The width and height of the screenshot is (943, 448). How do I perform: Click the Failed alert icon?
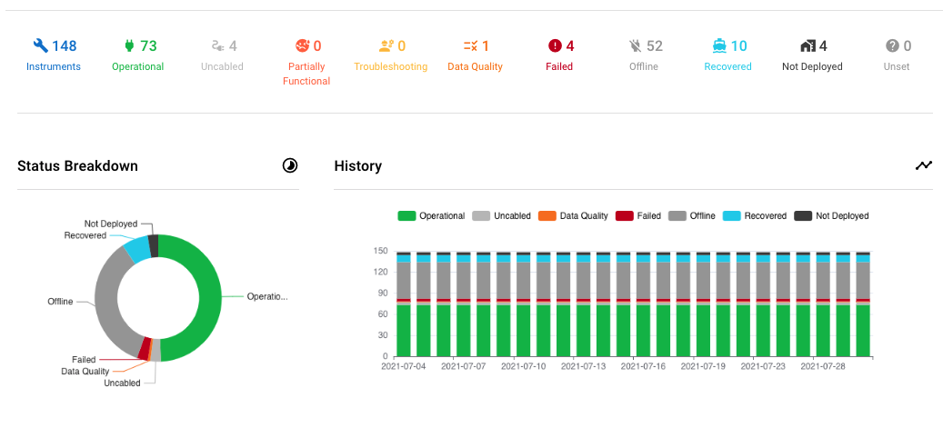(x=555, y=45)
